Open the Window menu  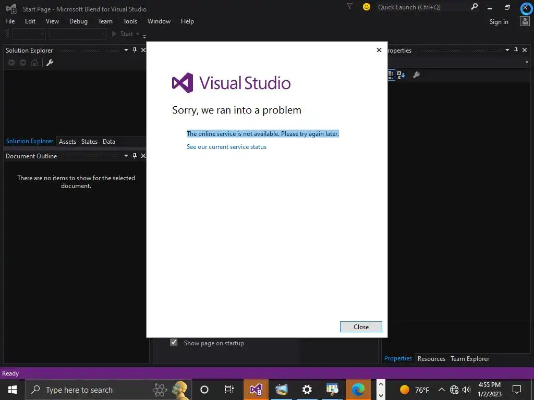point(159,21)
